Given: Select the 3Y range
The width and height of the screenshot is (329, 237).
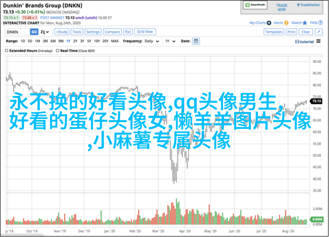Looking at the screenshot, I should coord(82,41).
